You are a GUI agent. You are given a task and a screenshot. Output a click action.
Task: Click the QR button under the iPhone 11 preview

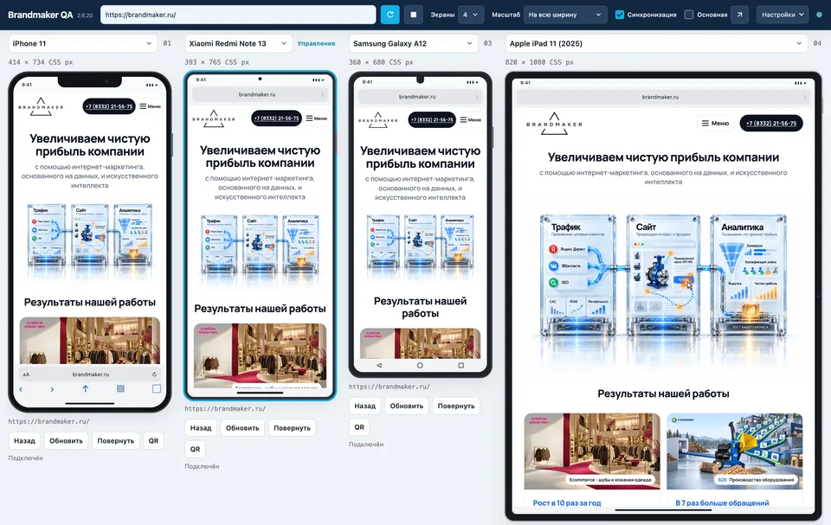pos(154,441)
